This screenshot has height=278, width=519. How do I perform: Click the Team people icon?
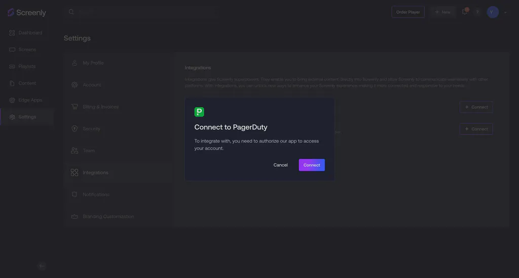click(75, 151)
